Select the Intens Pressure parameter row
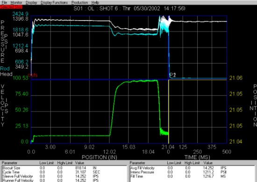Screen dimensions: 257x182 pos(192,172)
